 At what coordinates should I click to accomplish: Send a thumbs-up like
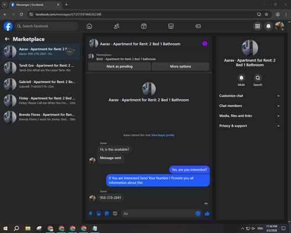click(207, 214)
